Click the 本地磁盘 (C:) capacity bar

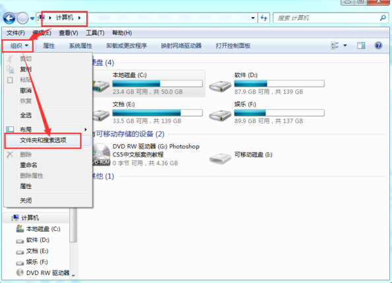tap(157, 84)
